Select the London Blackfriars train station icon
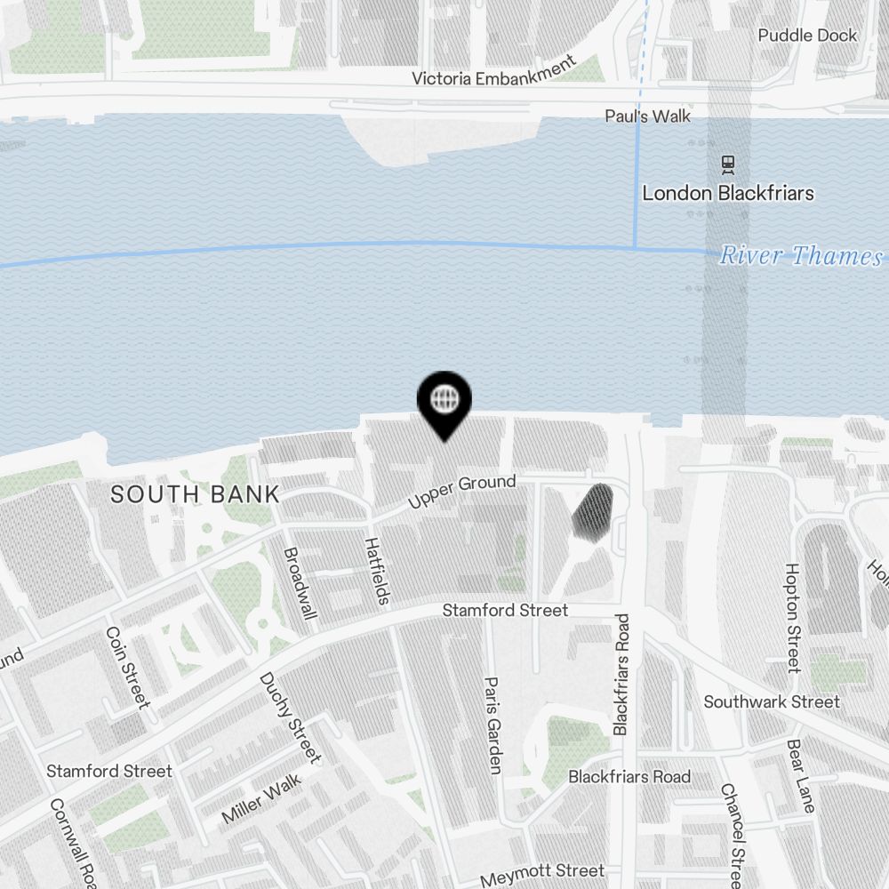The image size is (889, 889). (728, 165)
